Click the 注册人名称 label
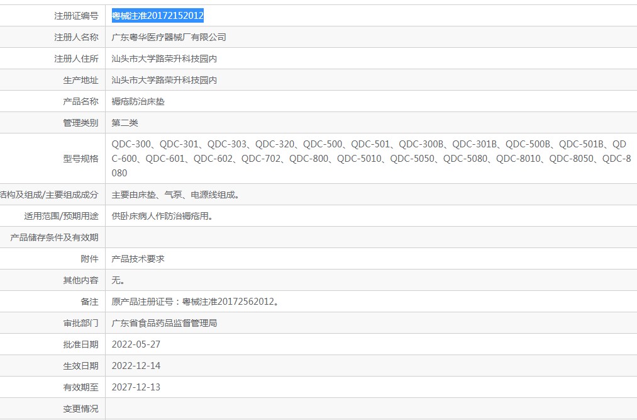Image resolution: width=637 pixels, height=420 pixels. pos(76,37)
